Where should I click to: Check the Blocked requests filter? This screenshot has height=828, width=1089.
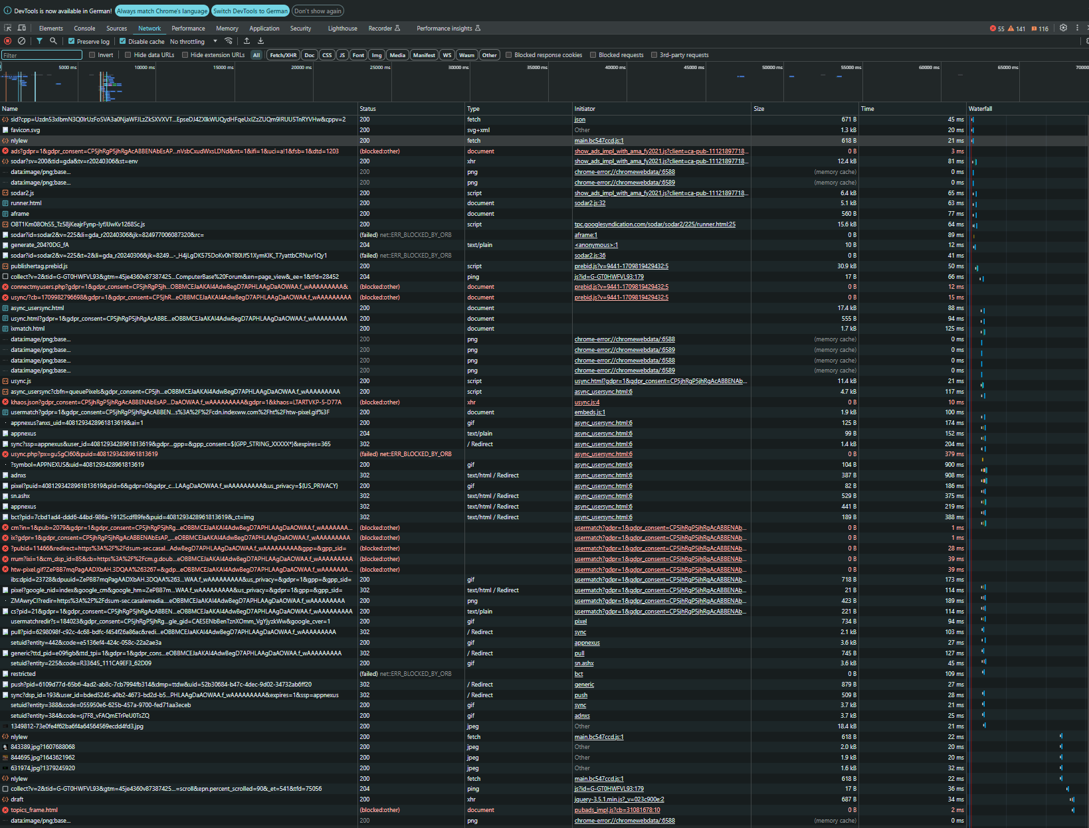[x=593, y=55]
